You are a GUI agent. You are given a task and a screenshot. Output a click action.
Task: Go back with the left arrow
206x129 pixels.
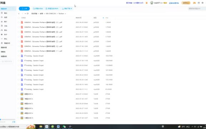pyautogui.click(x=19, y=14)
